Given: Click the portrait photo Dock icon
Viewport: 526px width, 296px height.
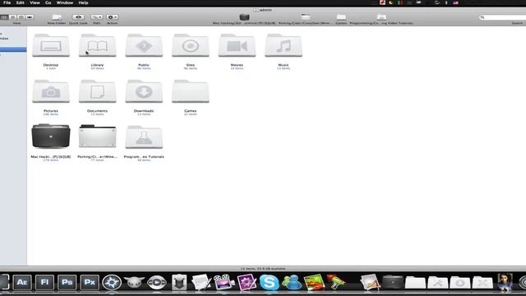Looking at the screenshot, I should 505,282.
